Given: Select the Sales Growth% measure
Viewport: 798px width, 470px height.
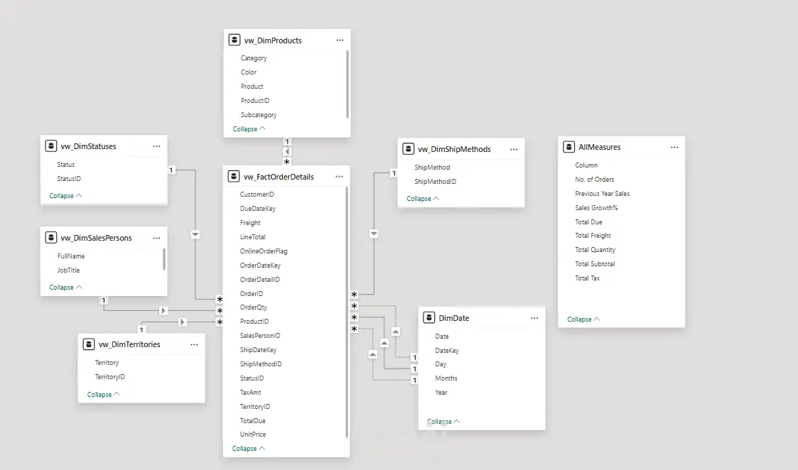Looking at the screenshot, I should tap(596, 207).
